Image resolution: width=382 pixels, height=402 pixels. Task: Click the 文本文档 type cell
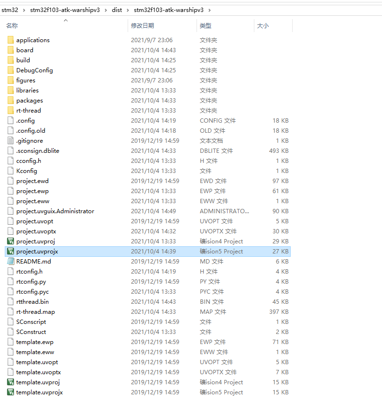[x=211, y=141]
